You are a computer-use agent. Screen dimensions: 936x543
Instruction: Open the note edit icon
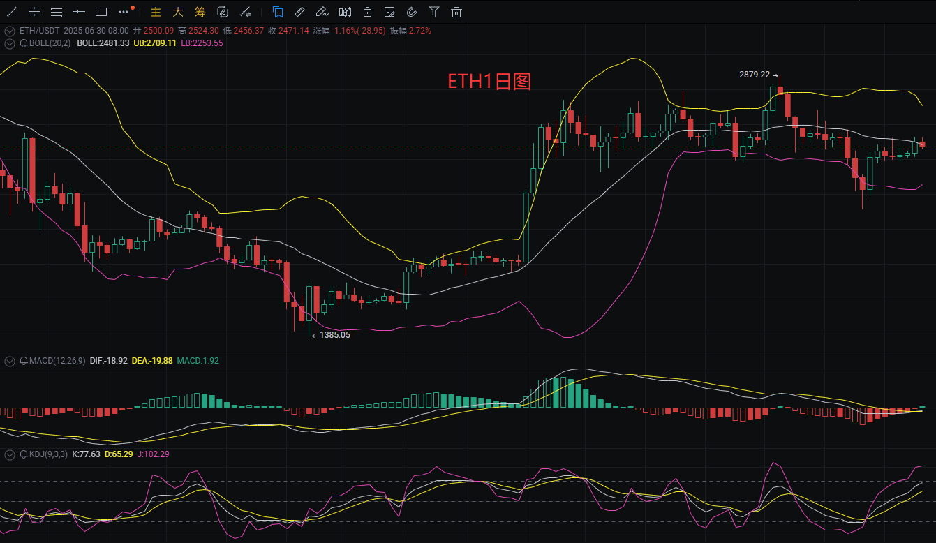[x=389, y=12]
